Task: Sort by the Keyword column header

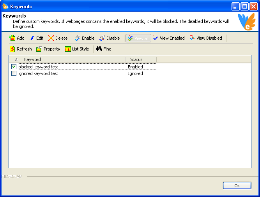Action: point(72,59)
